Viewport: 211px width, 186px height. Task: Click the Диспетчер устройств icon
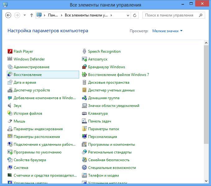coord(10,90)
